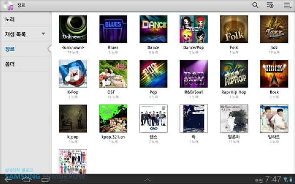Switch to the 노래 tab
Screen dimensions: 295x184
pos(10,19)
